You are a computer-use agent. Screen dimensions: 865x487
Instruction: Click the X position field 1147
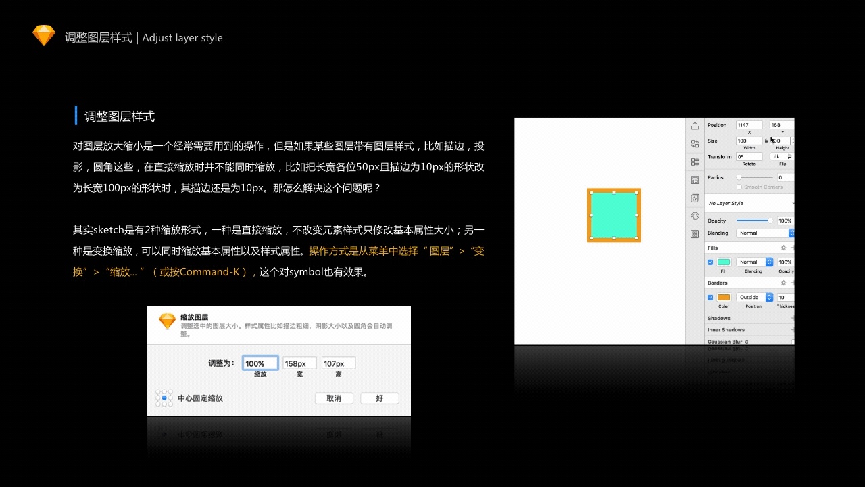tap(749, 124)
